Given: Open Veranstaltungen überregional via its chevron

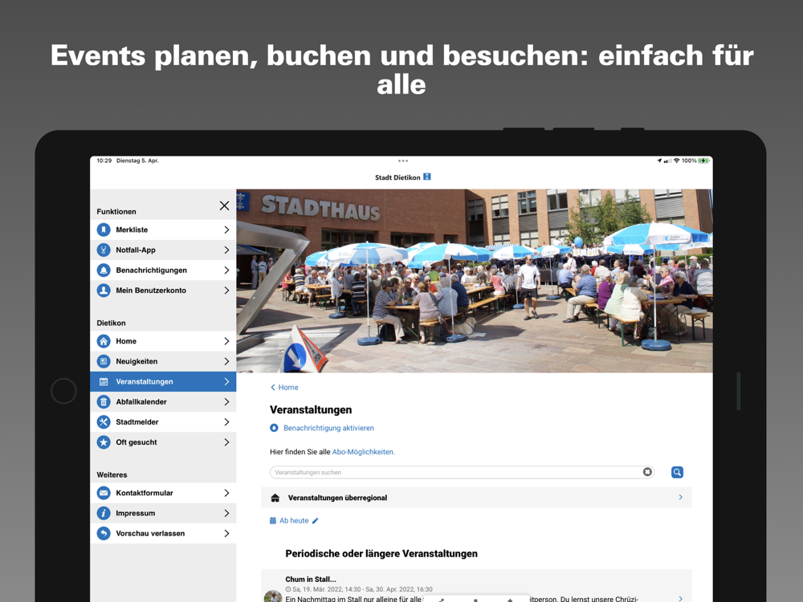Looking at the screenshot, I should click(x=681, y=497).
